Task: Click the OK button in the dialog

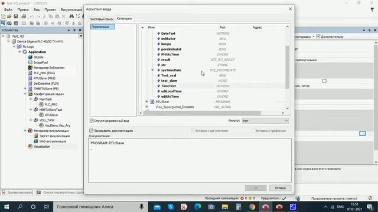Action: pyautogui.click(x=256, y=188)
